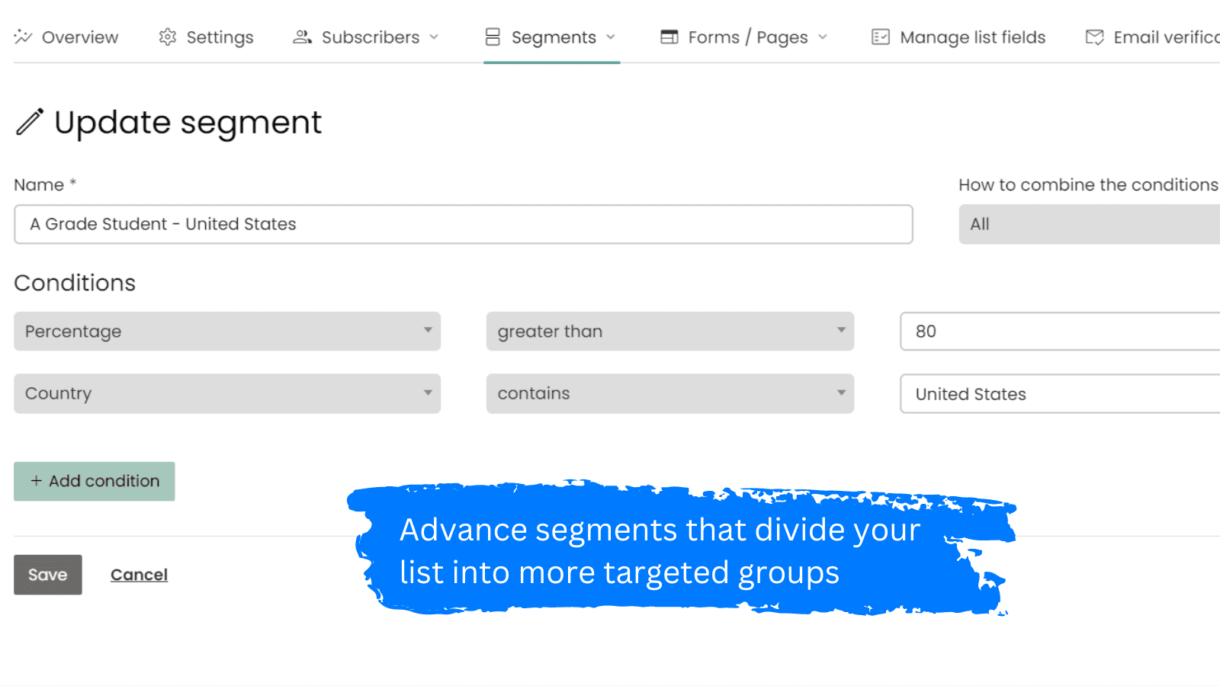The width and height of the screenshot is (1220, 686).
Task: Open the Country field dropdown
Action: (227, 393)
